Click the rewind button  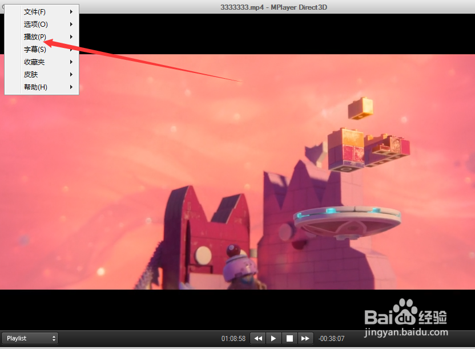coord(258,338)
